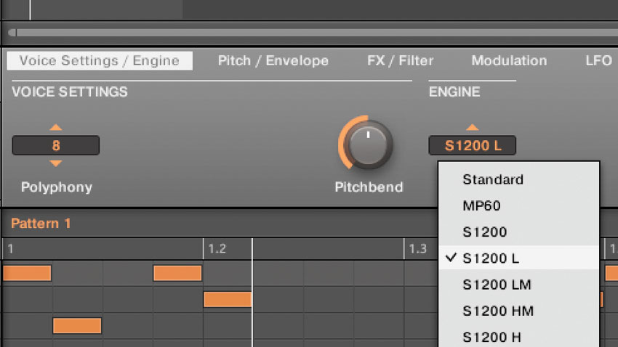This screenshot has height=347, width=618.
Task: Select the S1200 engine option
Action: [485, 232]
